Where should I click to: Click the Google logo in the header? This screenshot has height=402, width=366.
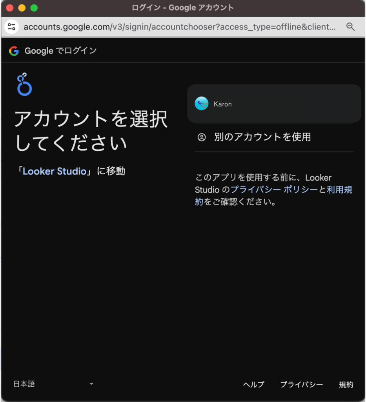pos(14,51)
